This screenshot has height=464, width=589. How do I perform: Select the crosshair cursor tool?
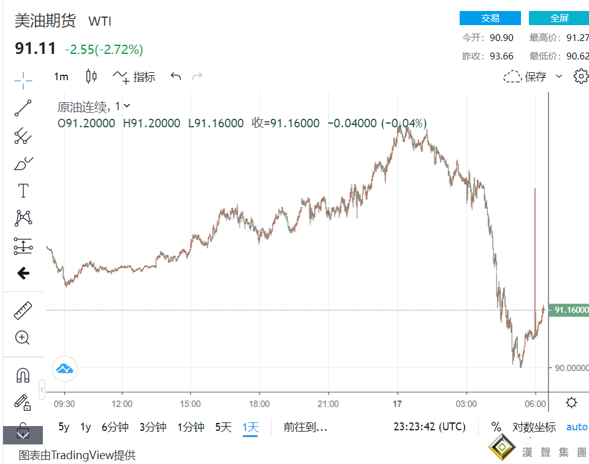click(23, 80)
